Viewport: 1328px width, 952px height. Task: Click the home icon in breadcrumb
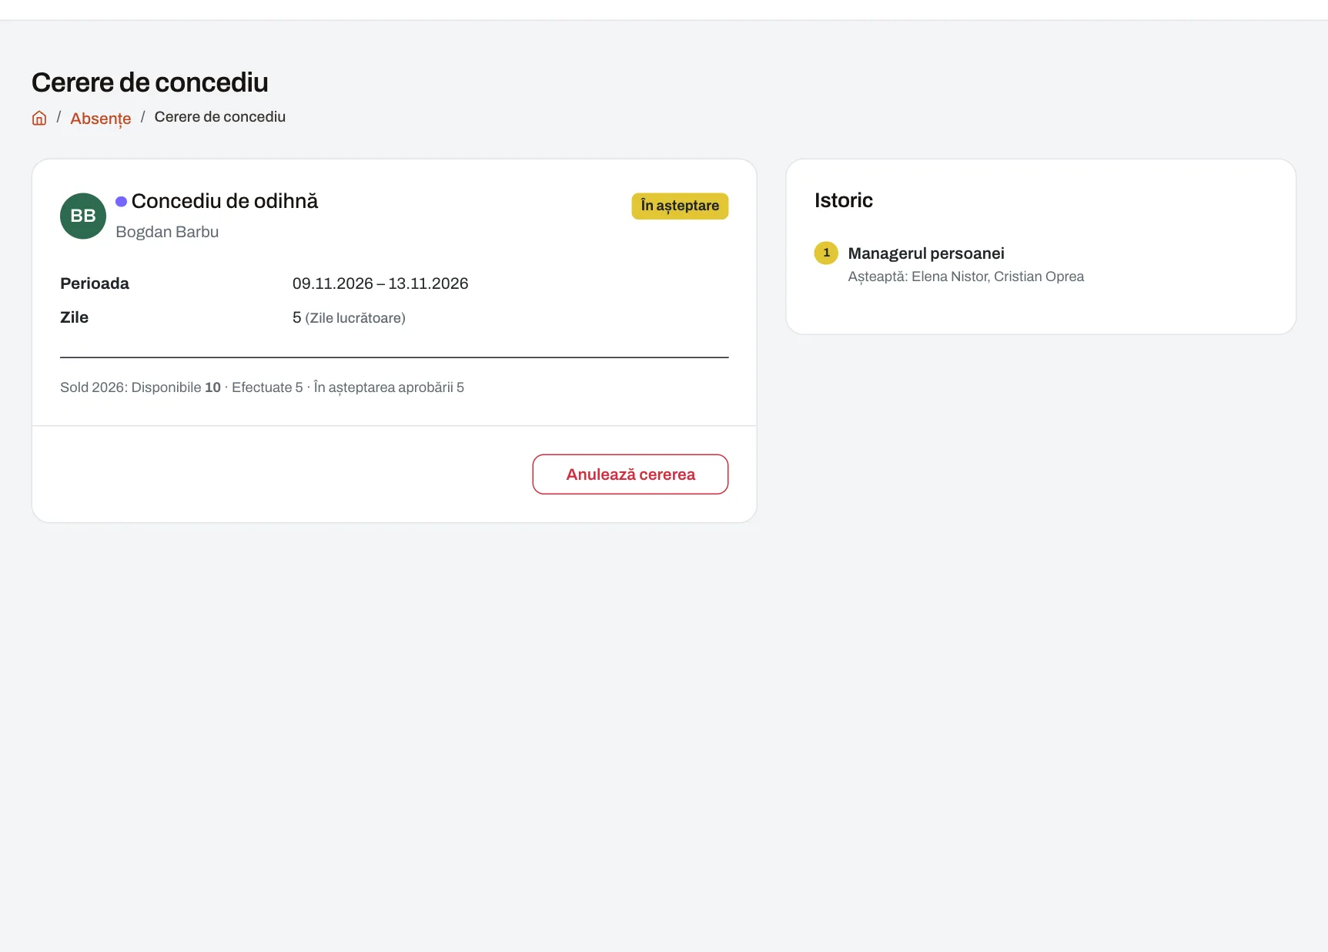39,118
